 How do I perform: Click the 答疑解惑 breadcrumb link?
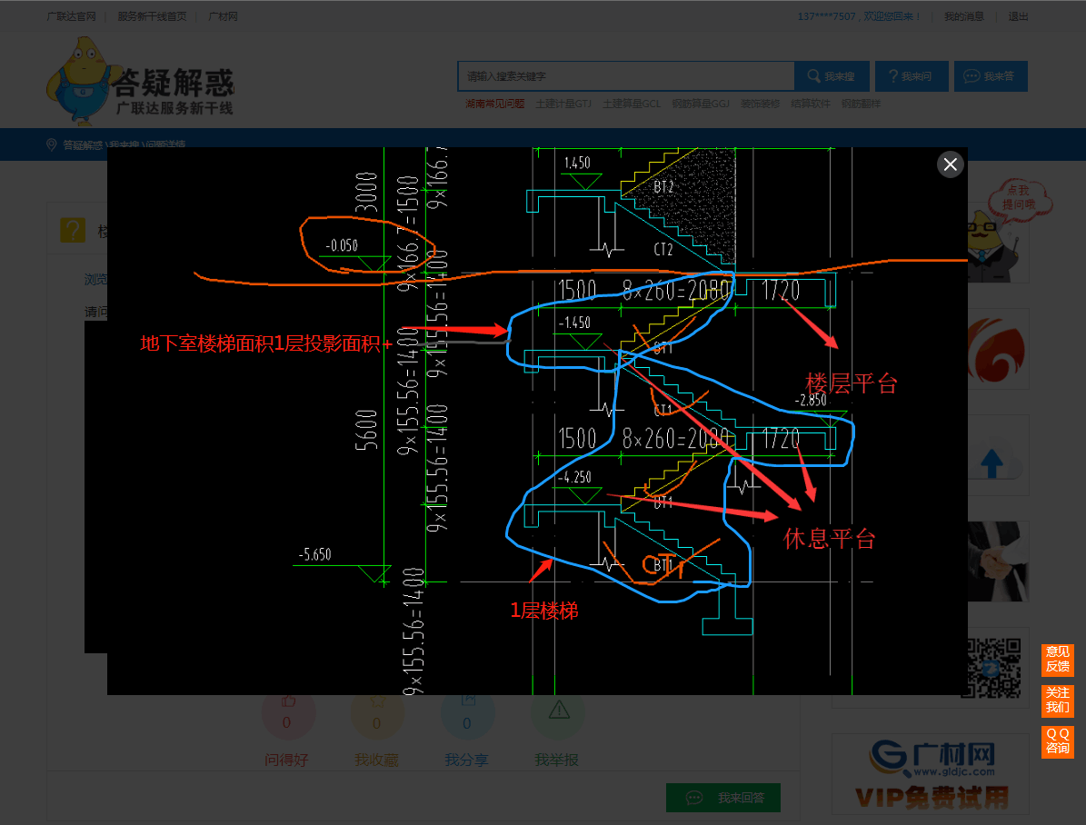click(x=83, y=144)
